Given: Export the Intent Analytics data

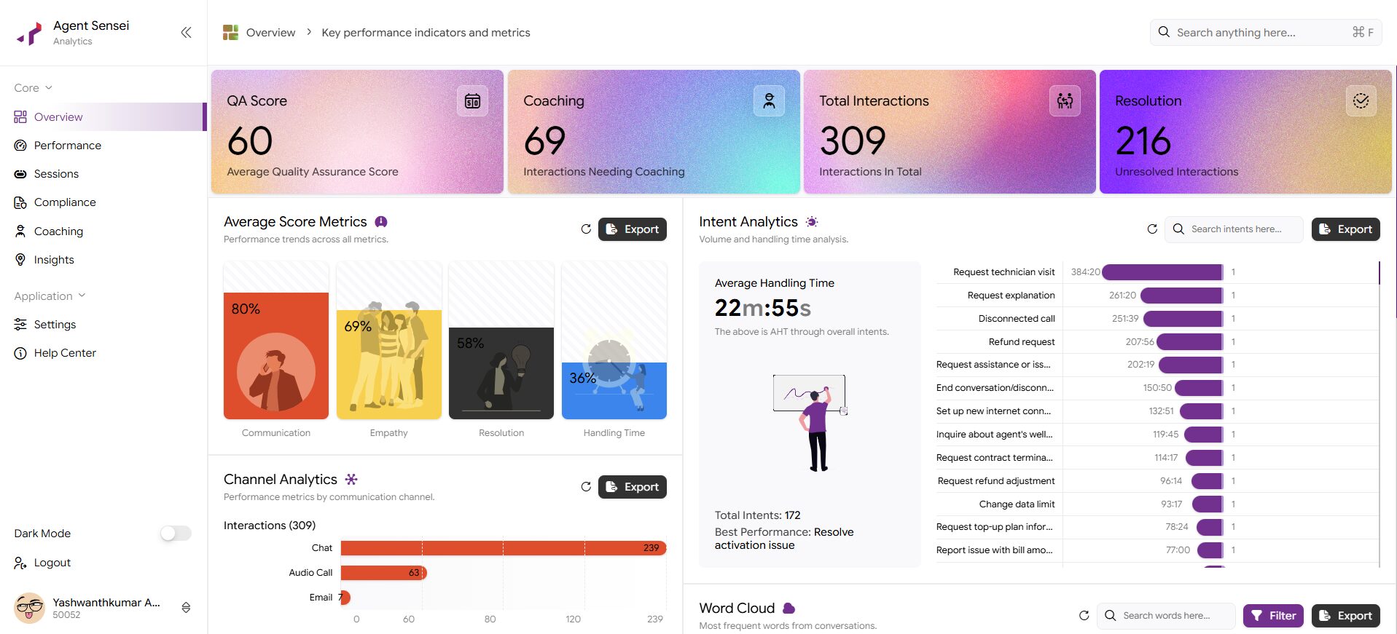Looking at the screenshot, I should (1345, 229).
